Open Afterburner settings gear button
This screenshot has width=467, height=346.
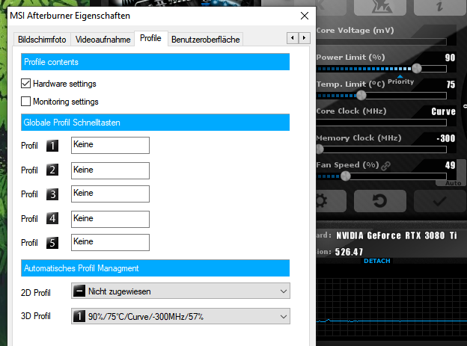point(332,201)
